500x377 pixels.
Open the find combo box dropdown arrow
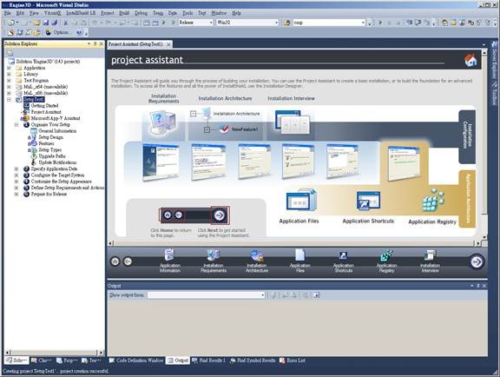(x=363, y=23)
